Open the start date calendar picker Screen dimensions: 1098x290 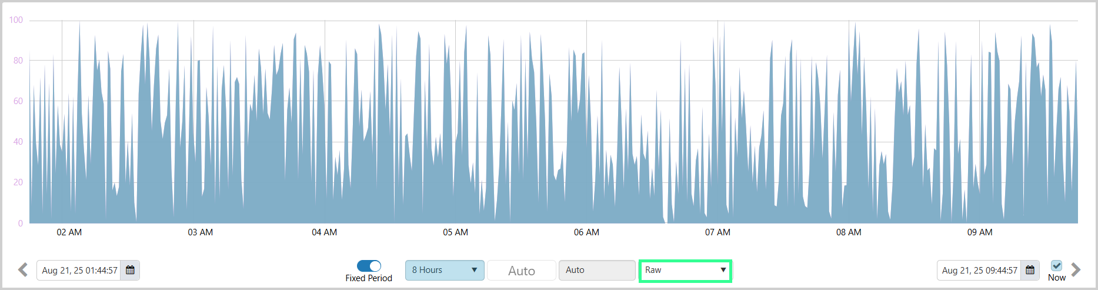130,270
